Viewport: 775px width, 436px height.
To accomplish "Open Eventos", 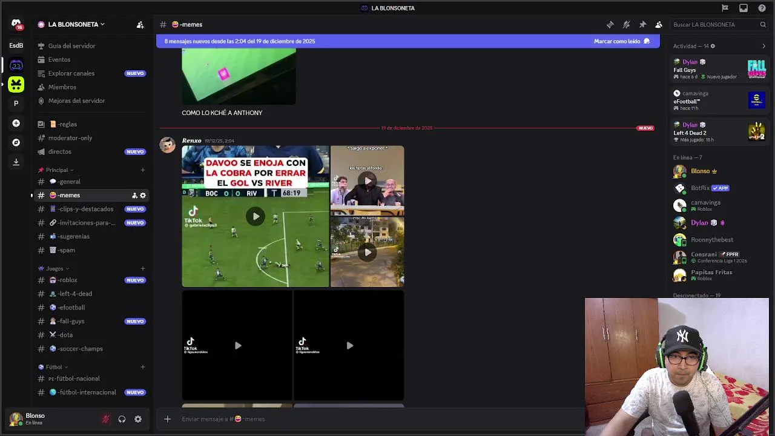I will tap(91, 59).
